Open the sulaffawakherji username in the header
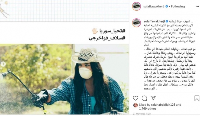The image size is (200, 116). pyautogui.click(x=154, y=7)
